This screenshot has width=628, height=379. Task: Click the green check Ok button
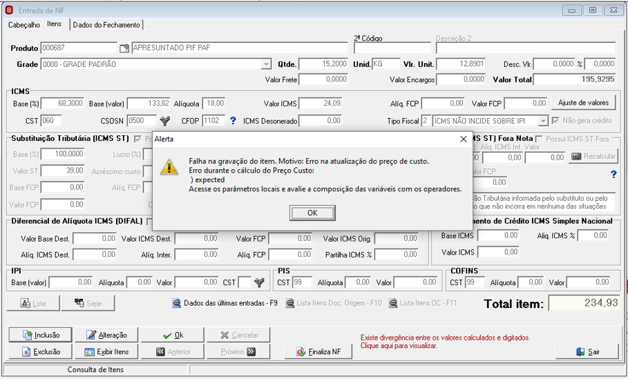coord(173,335)
